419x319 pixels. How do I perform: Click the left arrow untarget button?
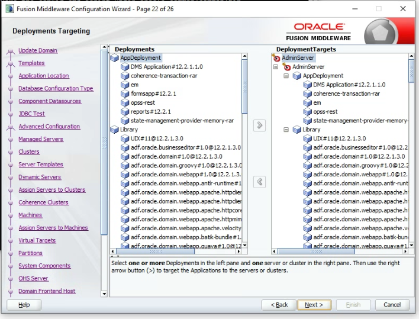coord(259,182)
